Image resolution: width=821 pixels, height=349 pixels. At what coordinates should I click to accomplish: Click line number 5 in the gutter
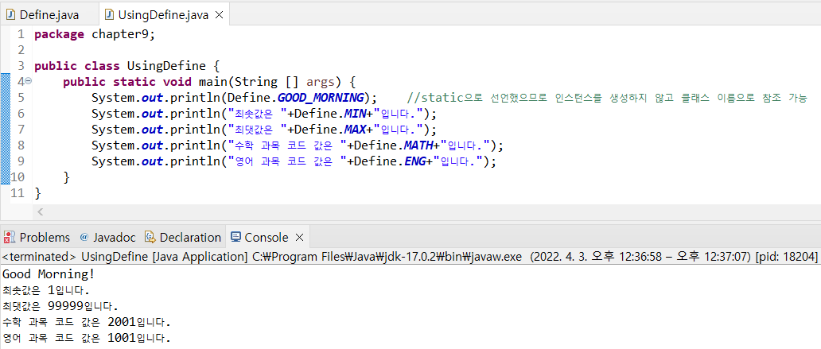(21, 98)
